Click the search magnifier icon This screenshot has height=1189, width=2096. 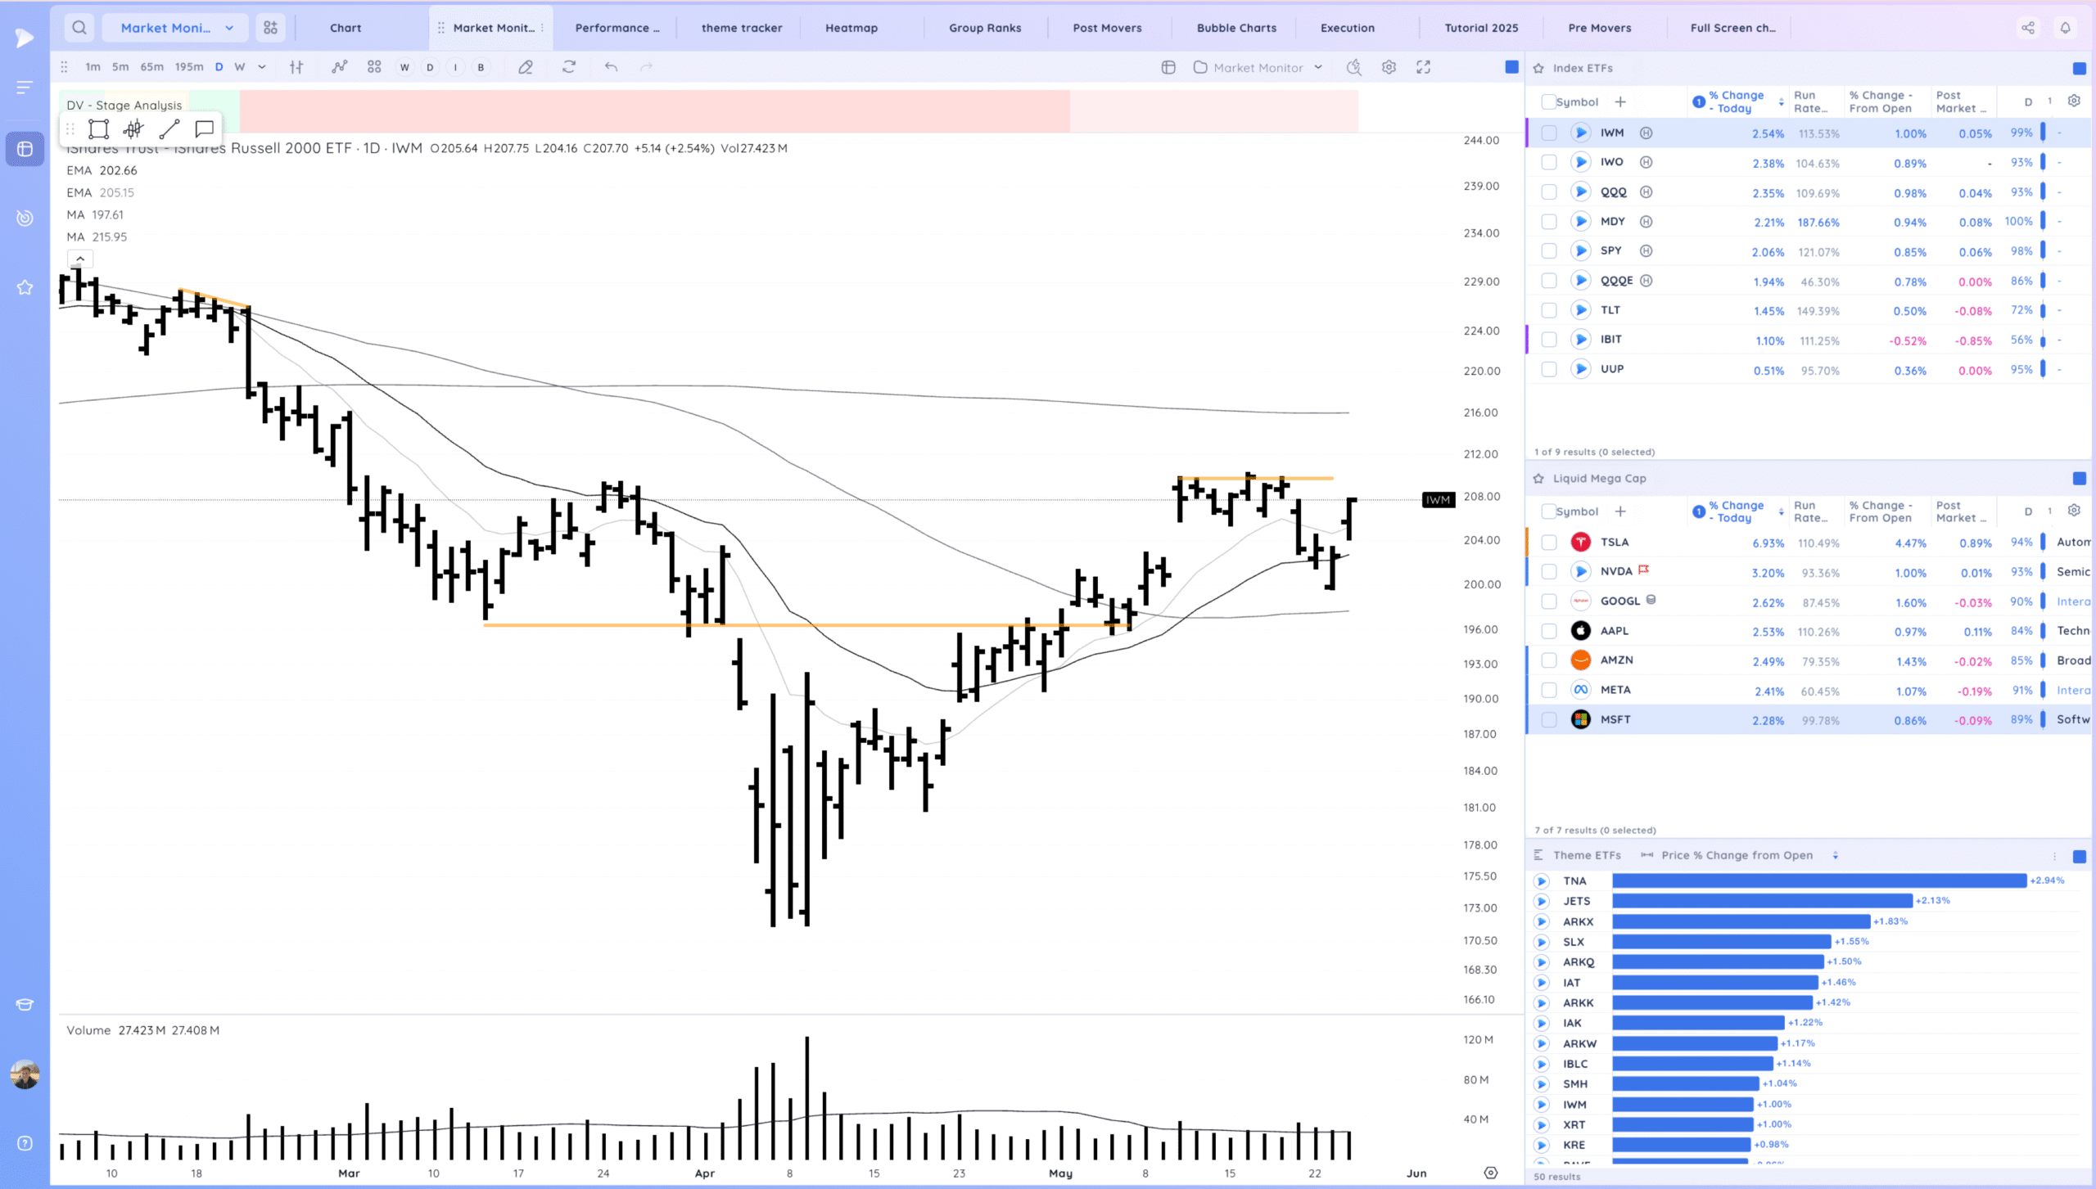(x=79, y=28)
